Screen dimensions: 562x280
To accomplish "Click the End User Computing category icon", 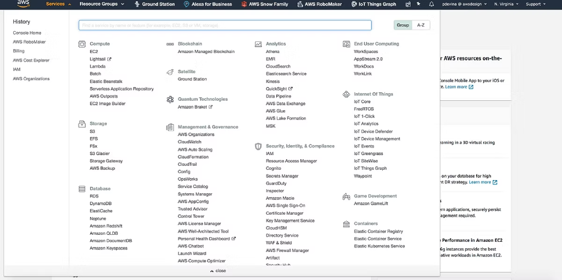I will (x=346, y=44).
